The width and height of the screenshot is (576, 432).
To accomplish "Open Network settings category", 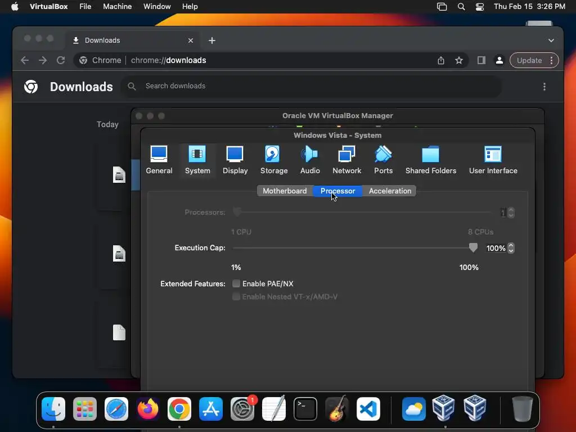I will click(x=346, y=160).
